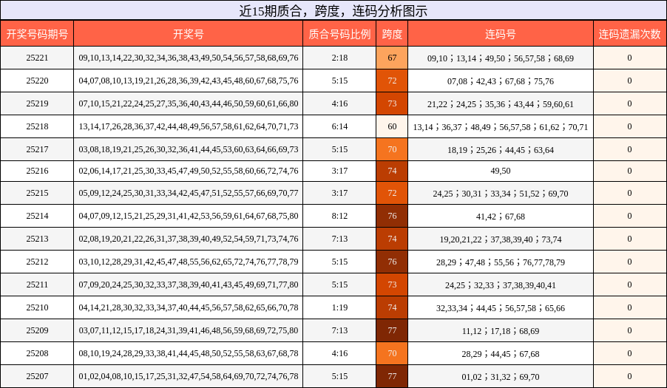Click span value 76 for issue 25214
This screenshot has height=388, width=667.
point(392,216)
